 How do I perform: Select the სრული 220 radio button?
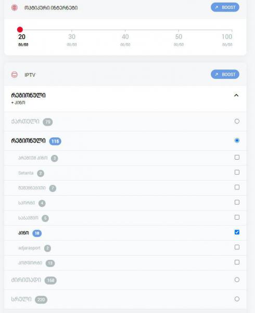pyautogui.click(x=237, y=299)
